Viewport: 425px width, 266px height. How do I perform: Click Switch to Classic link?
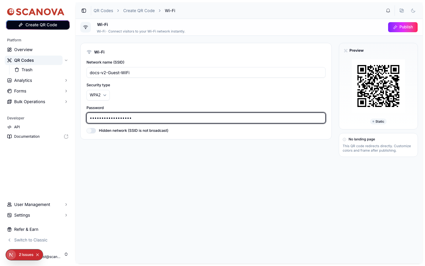click(31, 240)
